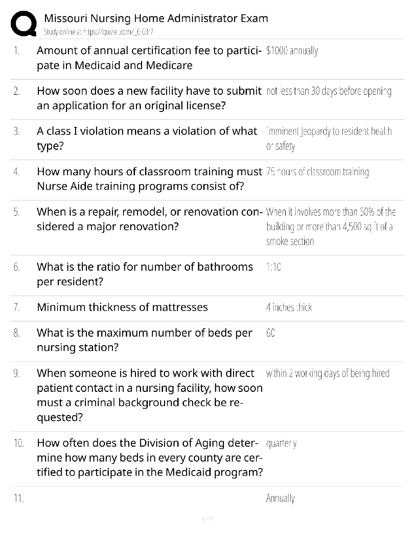Click the "$1000 annually" answer
The image size is (414, 536).
point(292,51)
